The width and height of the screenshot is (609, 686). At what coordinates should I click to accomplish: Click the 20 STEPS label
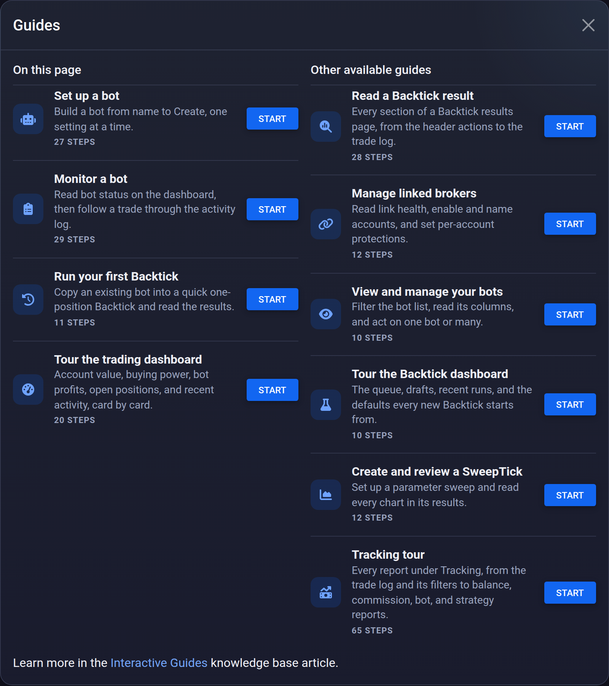(x=74, y=420)
